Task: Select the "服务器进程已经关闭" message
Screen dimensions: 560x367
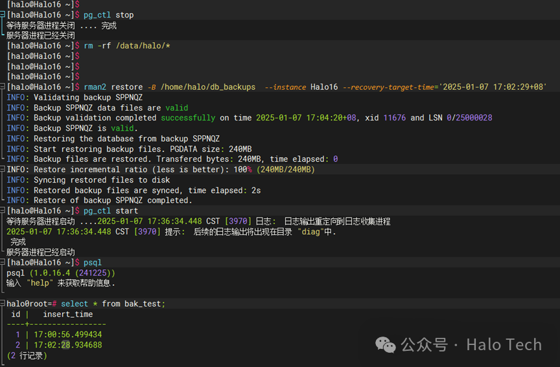Action: click(41, 36)
